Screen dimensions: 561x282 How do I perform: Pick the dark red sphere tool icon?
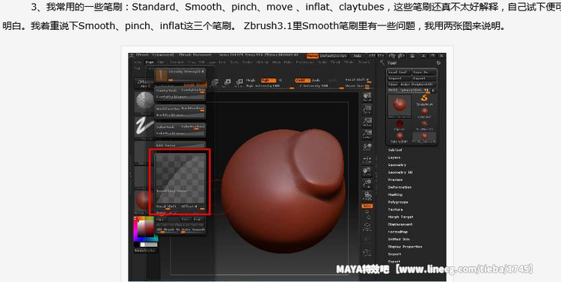coord(399,124)
